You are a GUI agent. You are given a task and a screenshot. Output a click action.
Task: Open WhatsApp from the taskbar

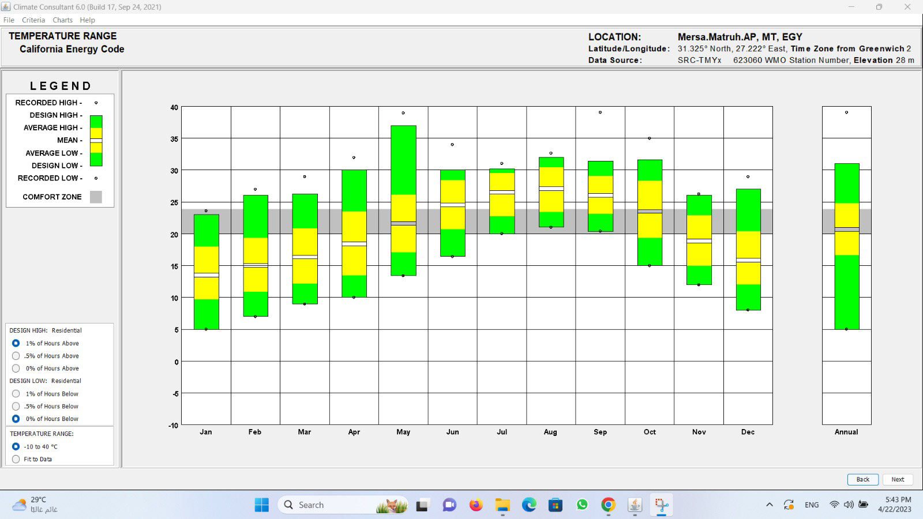582,505
